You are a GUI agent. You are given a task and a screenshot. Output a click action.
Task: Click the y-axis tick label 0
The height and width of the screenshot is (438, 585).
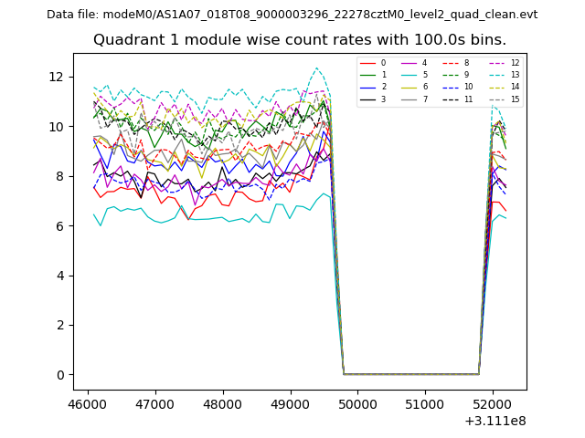(x=59, y=375)
